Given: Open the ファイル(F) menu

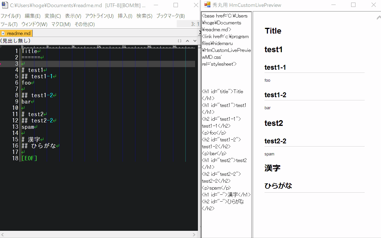Looking at the screenshot, I should point(11,16).
